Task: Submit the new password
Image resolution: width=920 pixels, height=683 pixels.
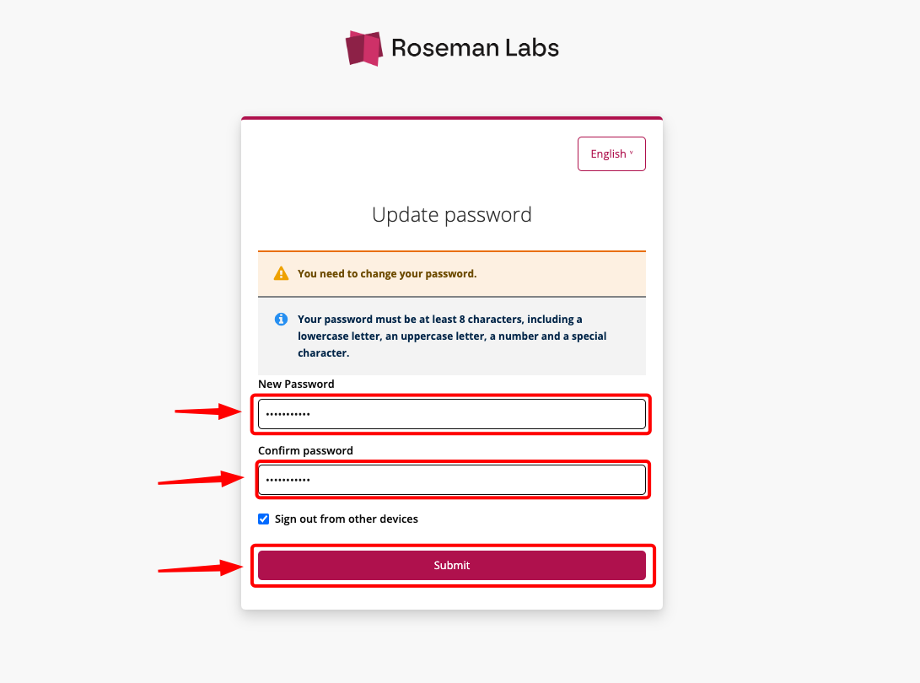Action: coord(452,565)
